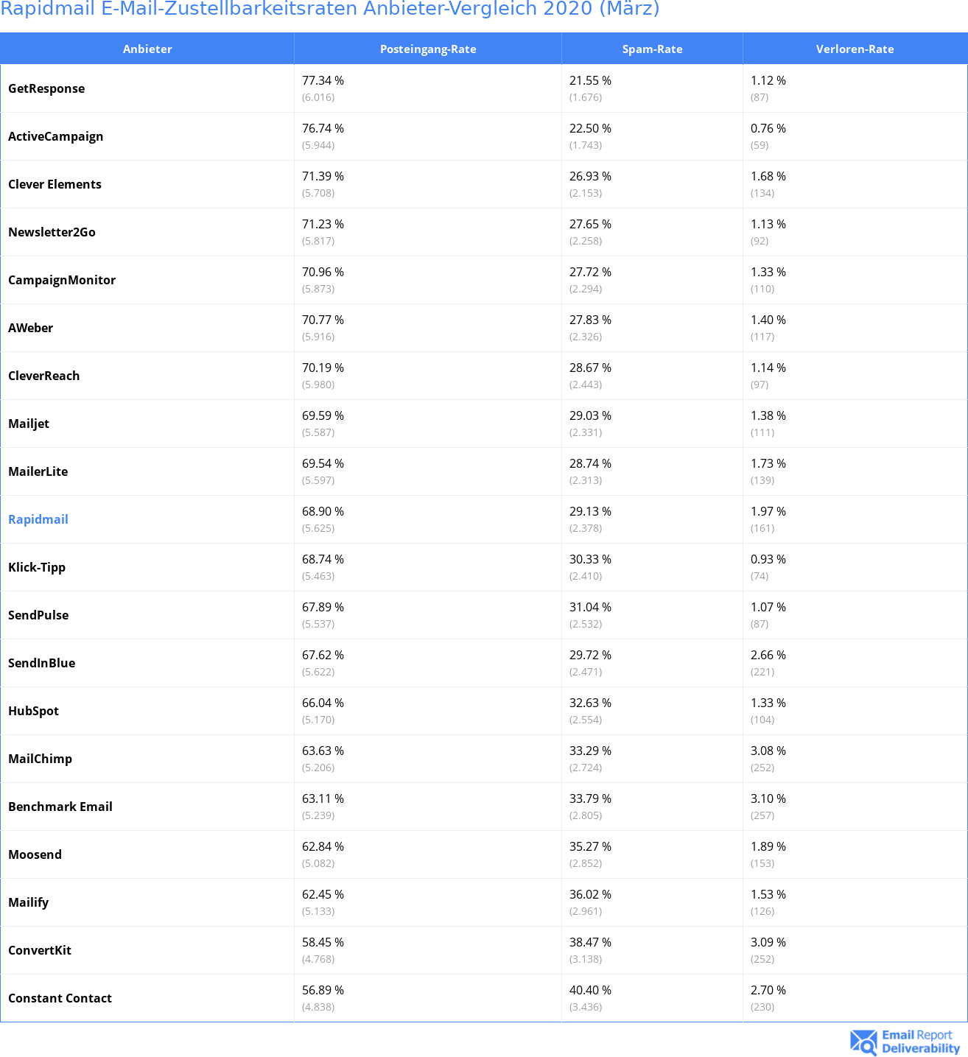Sort by Verloren-Rate column header
Image resolution: width=968 pixels, height=1057 pixels.
855,49
